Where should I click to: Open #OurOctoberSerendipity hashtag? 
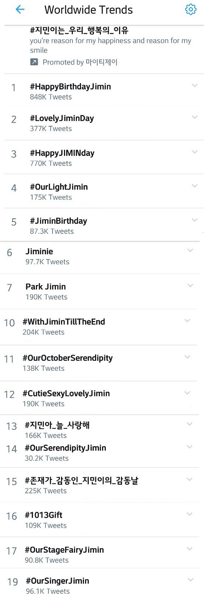point(102,363)
